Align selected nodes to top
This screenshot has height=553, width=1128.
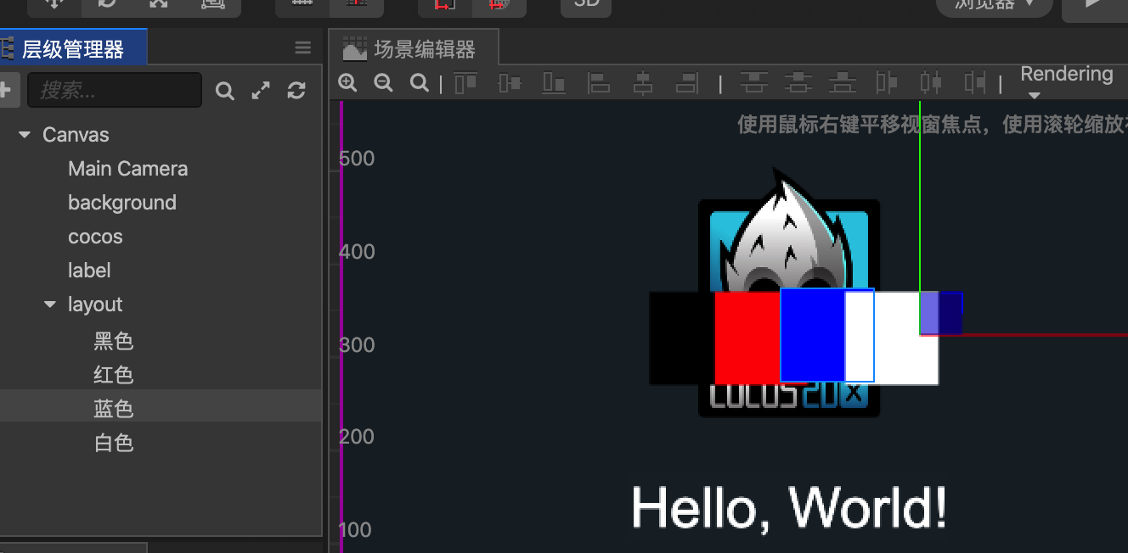[x=465, y=83]
